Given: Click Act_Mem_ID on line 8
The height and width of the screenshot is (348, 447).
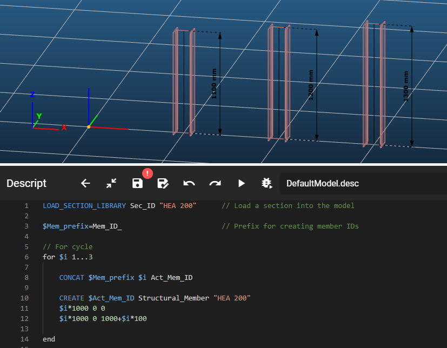Looking at the screenshot, I should (172, 278).
